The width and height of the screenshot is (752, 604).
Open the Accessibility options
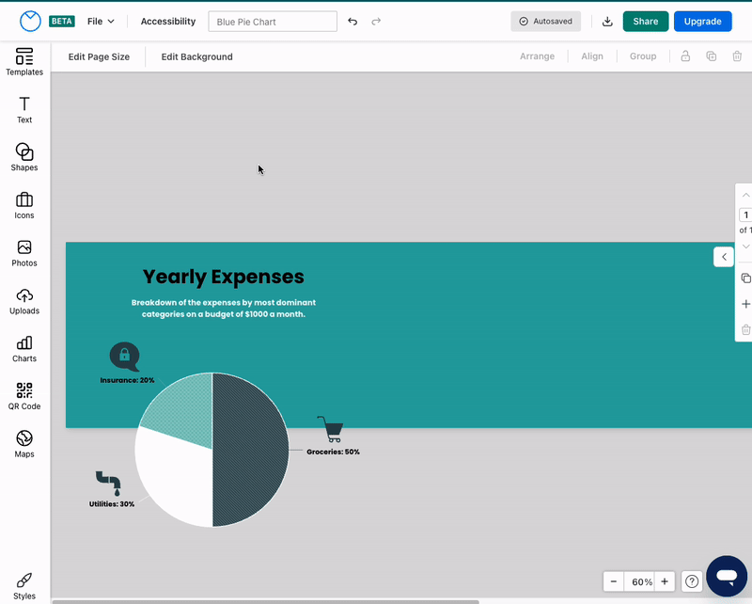(167, 20)
